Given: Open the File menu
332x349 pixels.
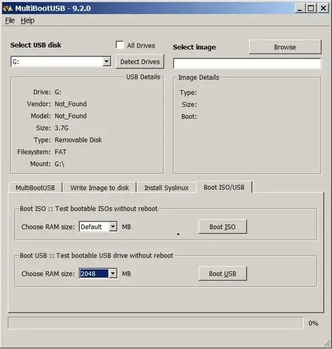Looking at the screenshot, I should click(10, 20).
